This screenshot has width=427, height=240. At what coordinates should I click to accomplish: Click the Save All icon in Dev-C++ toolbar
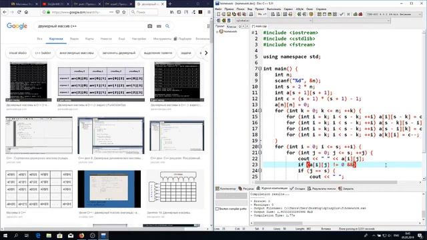(x=234, y=14)
